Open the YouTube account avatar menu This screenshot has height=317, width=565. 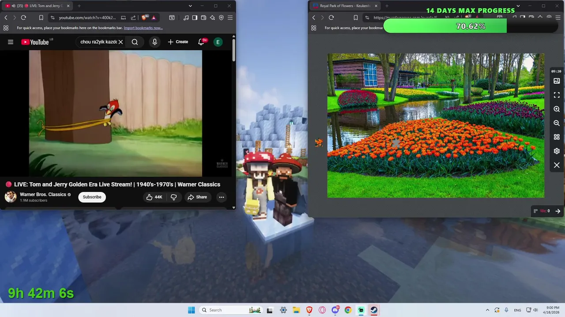(x=218, y=42)
